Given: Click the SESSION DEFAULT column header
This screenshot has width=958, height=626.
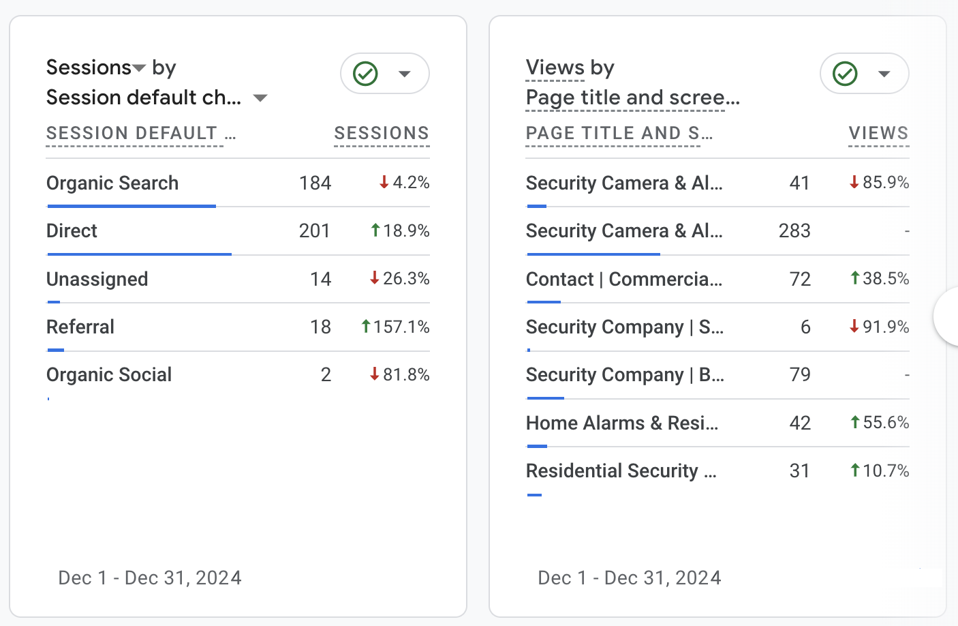Looking at the screenshot, I should point(135,134).
